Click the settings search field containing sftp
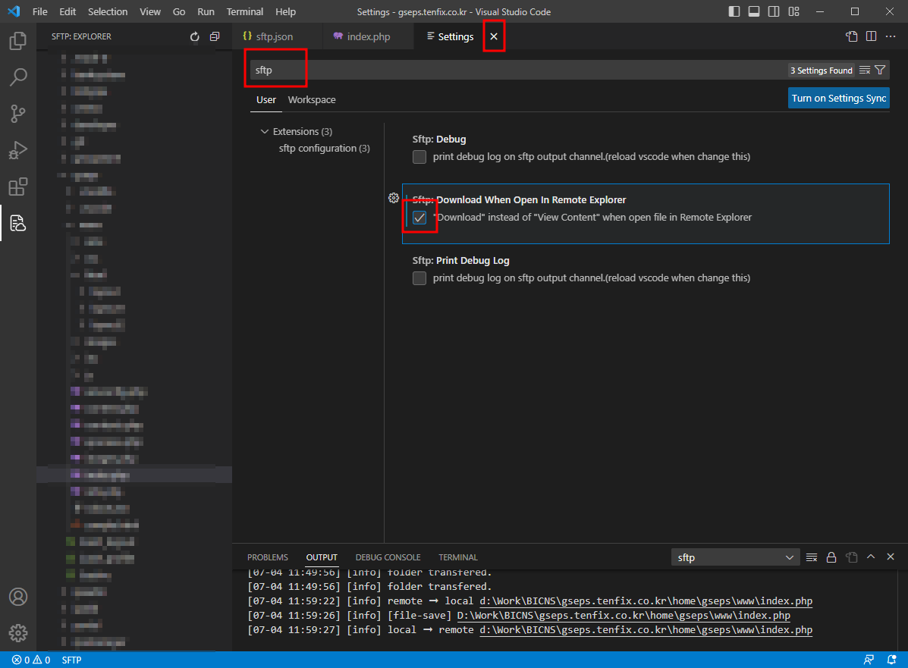Image resolution: width=908 pixels, height=668 pixels. pos(518,70)
